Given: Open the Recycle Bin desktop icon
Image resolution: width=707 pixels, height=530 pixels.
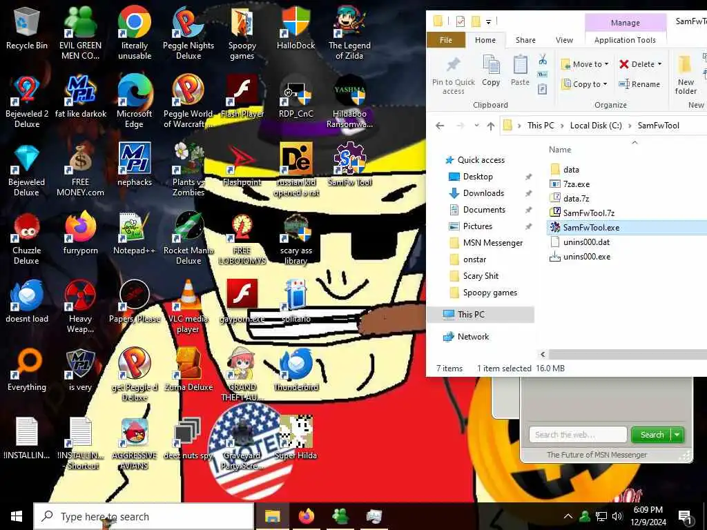Looking at the screenshot, I should [27, 29].
